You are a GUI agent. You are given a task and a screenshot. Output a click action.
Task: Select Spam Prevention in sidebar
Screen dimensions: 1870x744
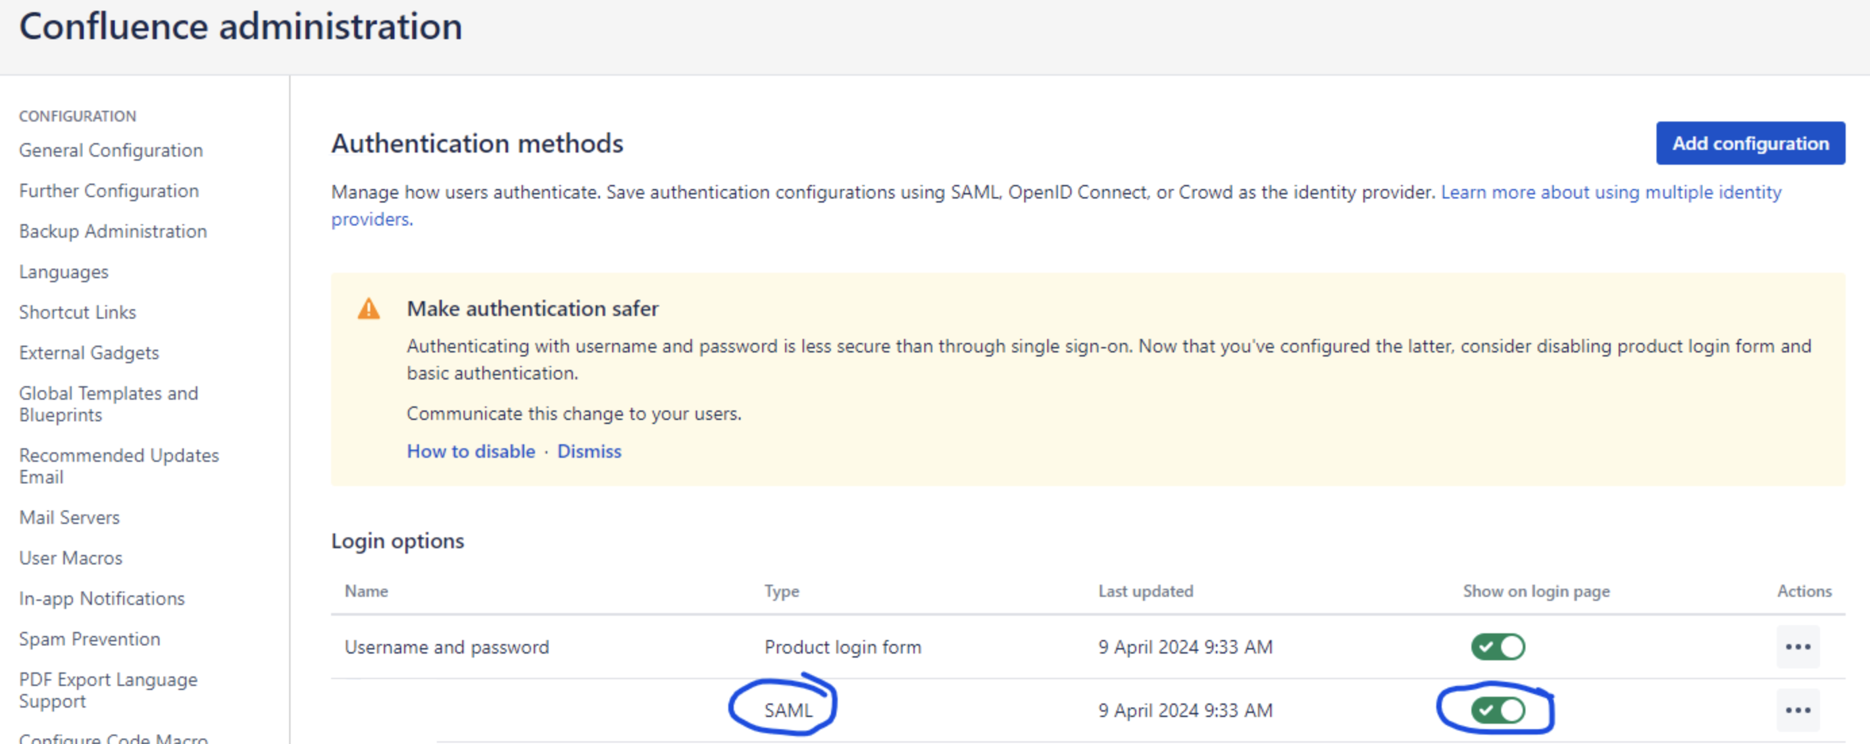[90, 639]
